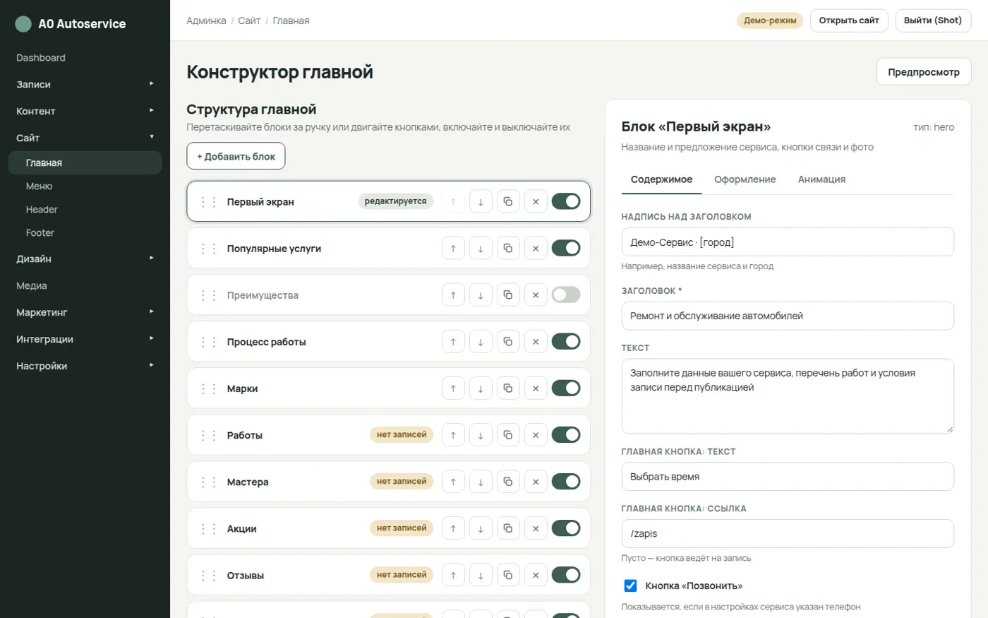Move «Популярные услуги» block up
This screenshot has width=988, height=618.
453,249
